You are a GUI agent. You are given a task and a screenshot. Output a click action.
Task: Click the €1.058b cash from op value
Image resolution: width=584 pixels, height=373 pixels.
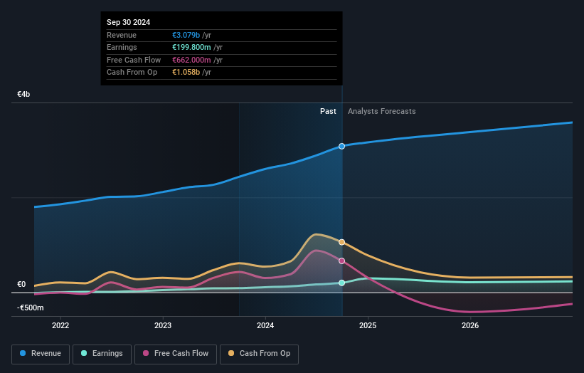pyautogui.click(x=186, y=73)
